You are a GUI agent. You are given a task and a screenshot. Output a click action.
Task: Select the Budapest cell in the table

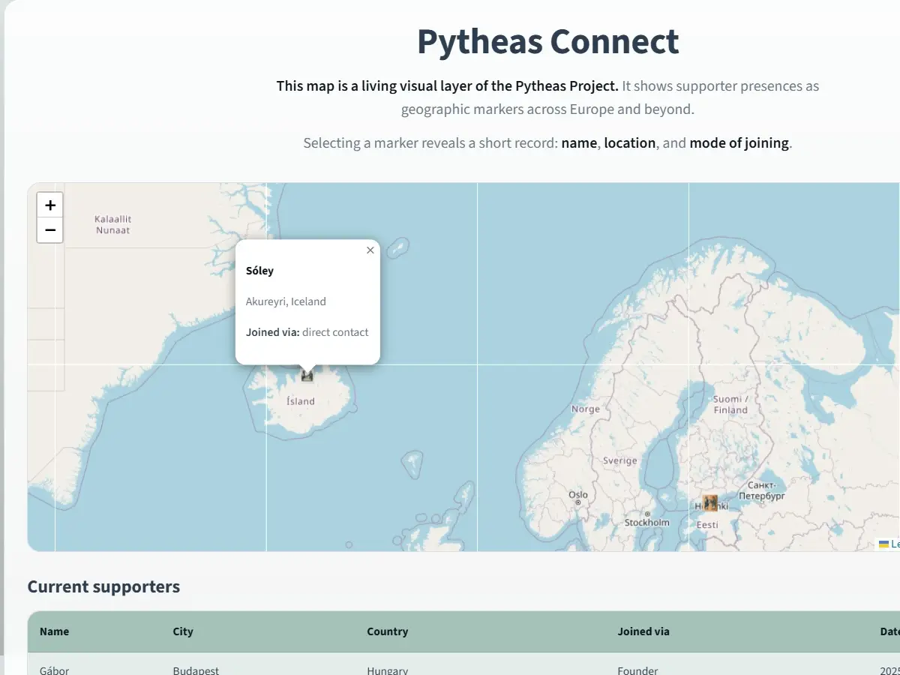[x=196, y=670]
